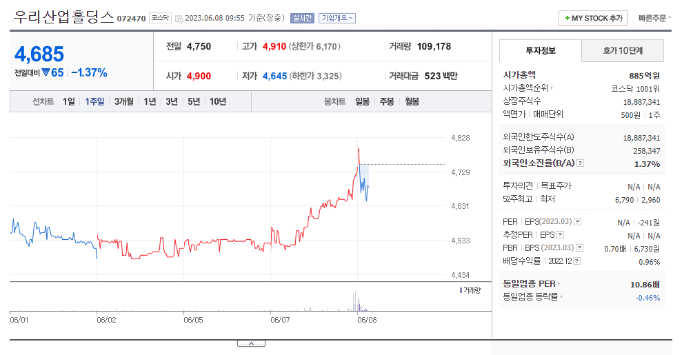Click the 시가 value 4,900
The height and width of the screenshot is (355, 693).
(199, 76)
